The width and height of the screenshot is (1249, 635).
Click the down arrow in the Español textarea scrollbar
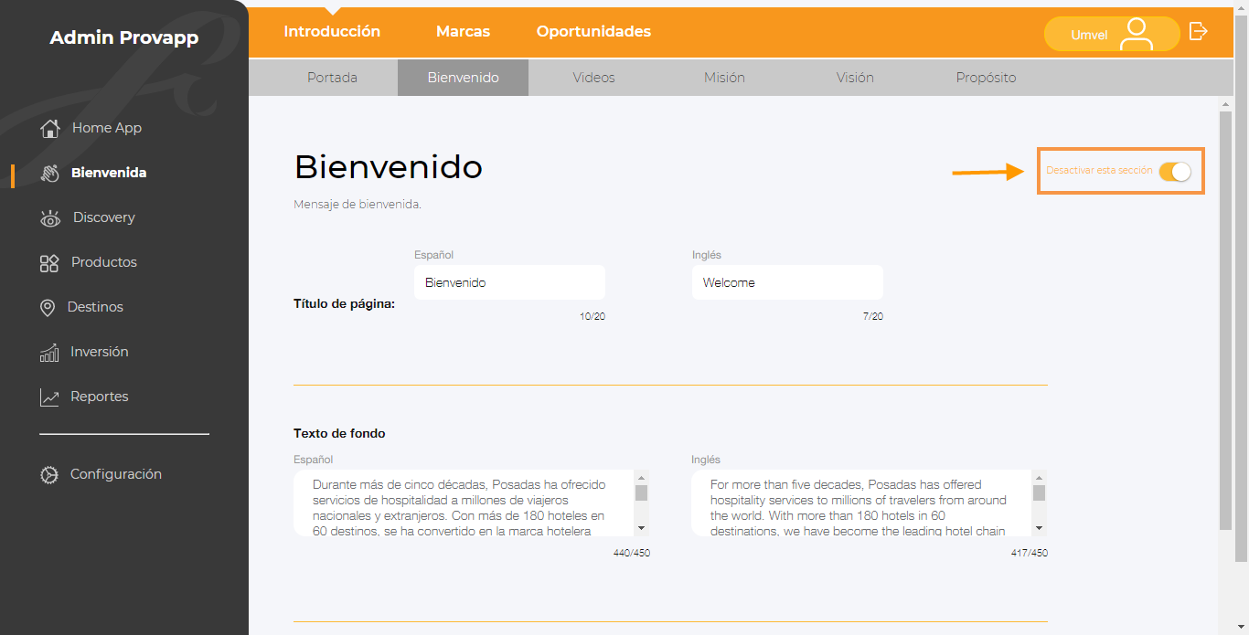[x=641, y=528]
